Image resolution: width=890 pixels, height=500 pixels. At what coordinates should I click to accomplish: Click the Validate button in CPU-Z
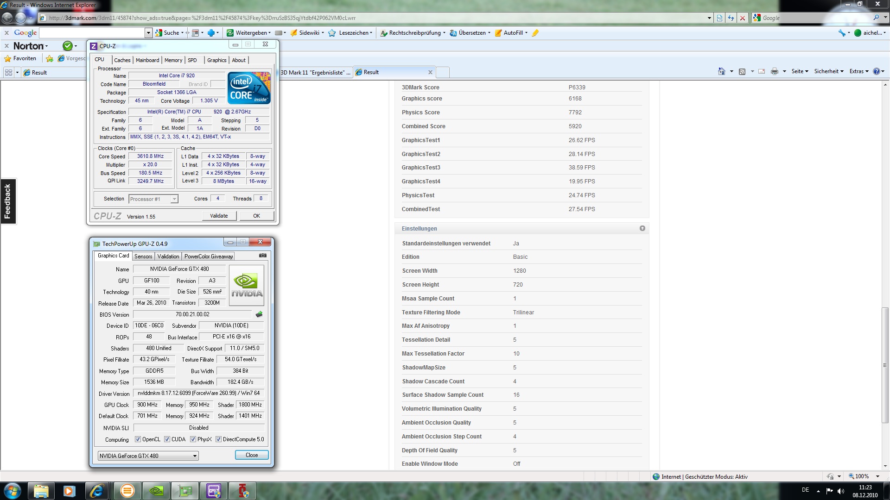[x=219, y=216]
